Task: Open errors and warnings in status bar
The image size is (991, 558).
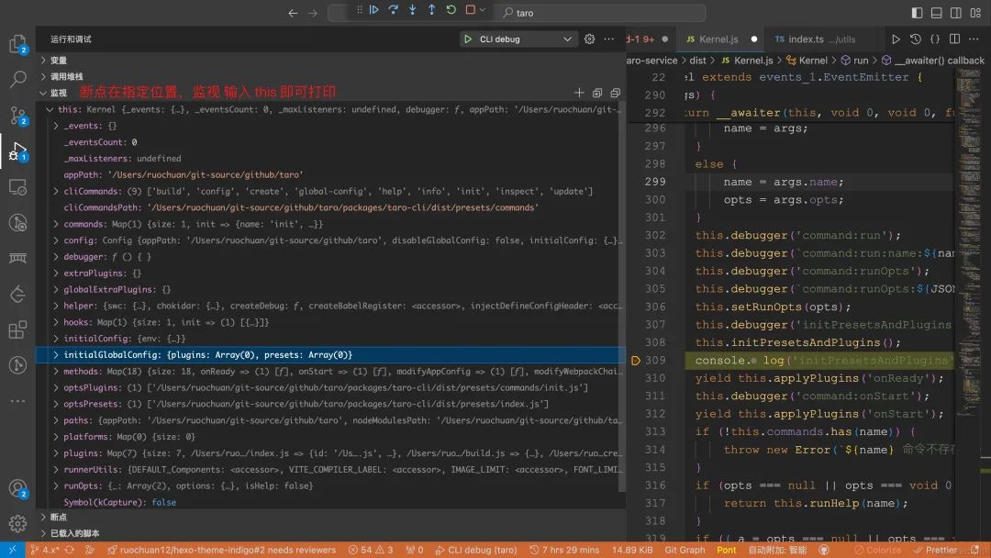Action: click(371, 550)
